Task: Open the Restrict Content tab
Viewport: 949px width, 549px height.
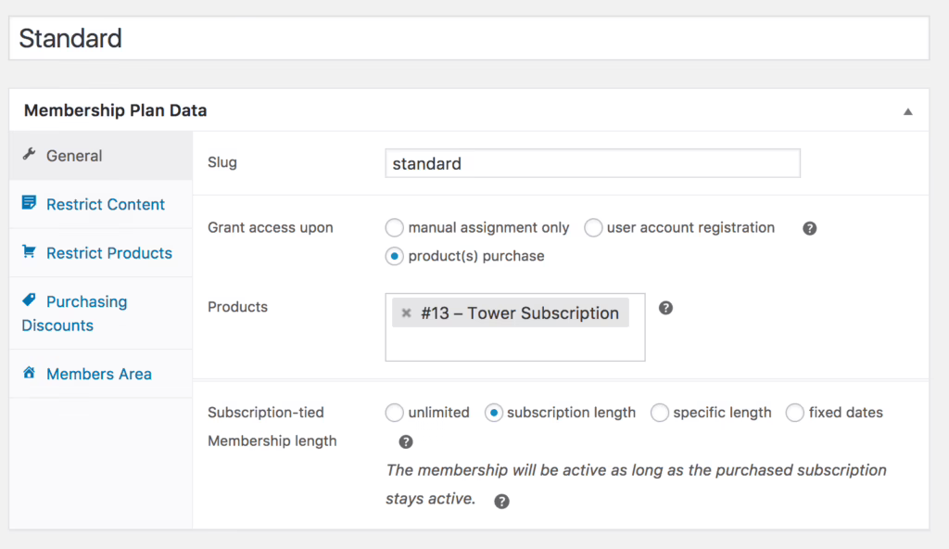Action: [x=105, y=204]
